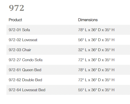Click the Dimensions column header

[x=88, y=20]
